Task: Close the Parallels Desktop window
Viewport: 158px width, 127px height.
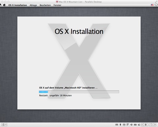Action: coord(2,2)
